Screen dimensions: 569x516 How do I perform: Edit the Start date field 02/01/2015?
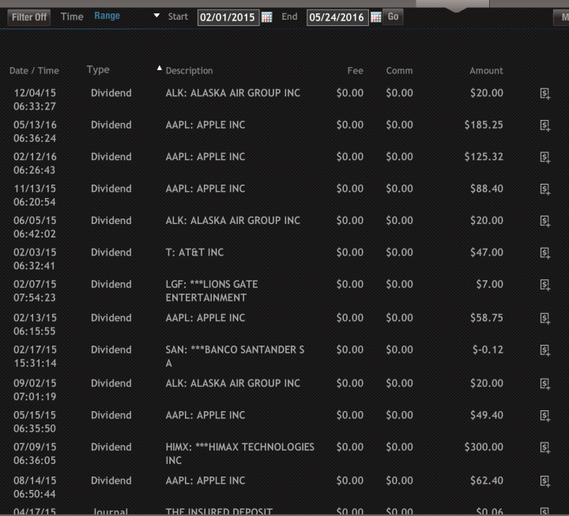point(228,17)
